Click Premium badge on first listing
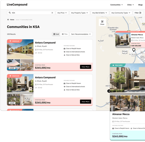 [14, 41]
